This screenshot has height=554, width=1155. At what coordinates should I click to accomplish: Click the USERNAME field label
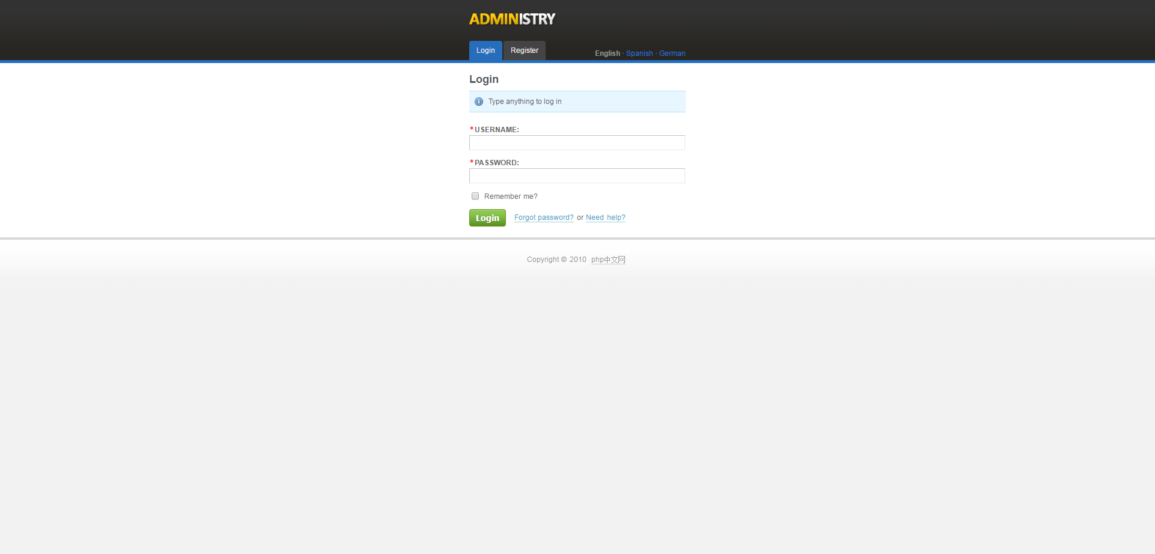click(496, 130)
